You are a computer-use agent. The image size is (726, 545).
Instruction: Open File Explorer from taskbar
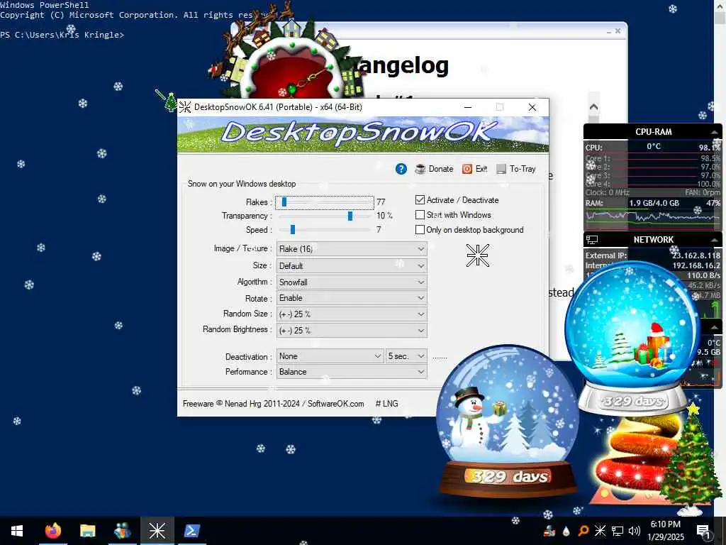pyautogui.click(x=87, y=531)
